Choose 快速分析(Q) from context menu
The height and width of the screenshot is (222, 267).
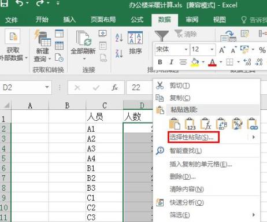click(206, 202)
